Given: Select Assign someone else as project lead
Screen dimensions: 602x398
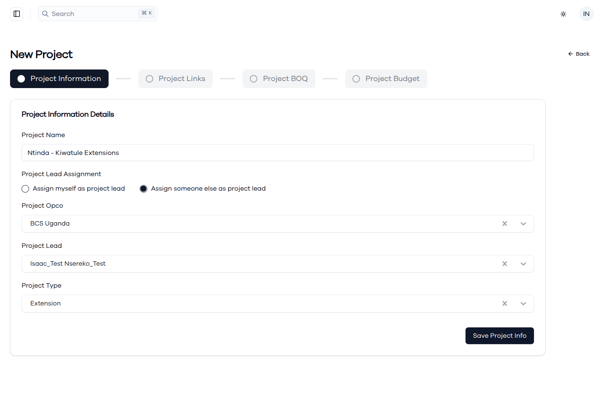Looking at the screenshot, I should pos(144,189).
